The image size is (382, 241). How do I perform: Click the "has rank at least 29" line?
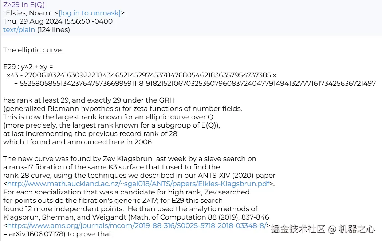point(89,100)
